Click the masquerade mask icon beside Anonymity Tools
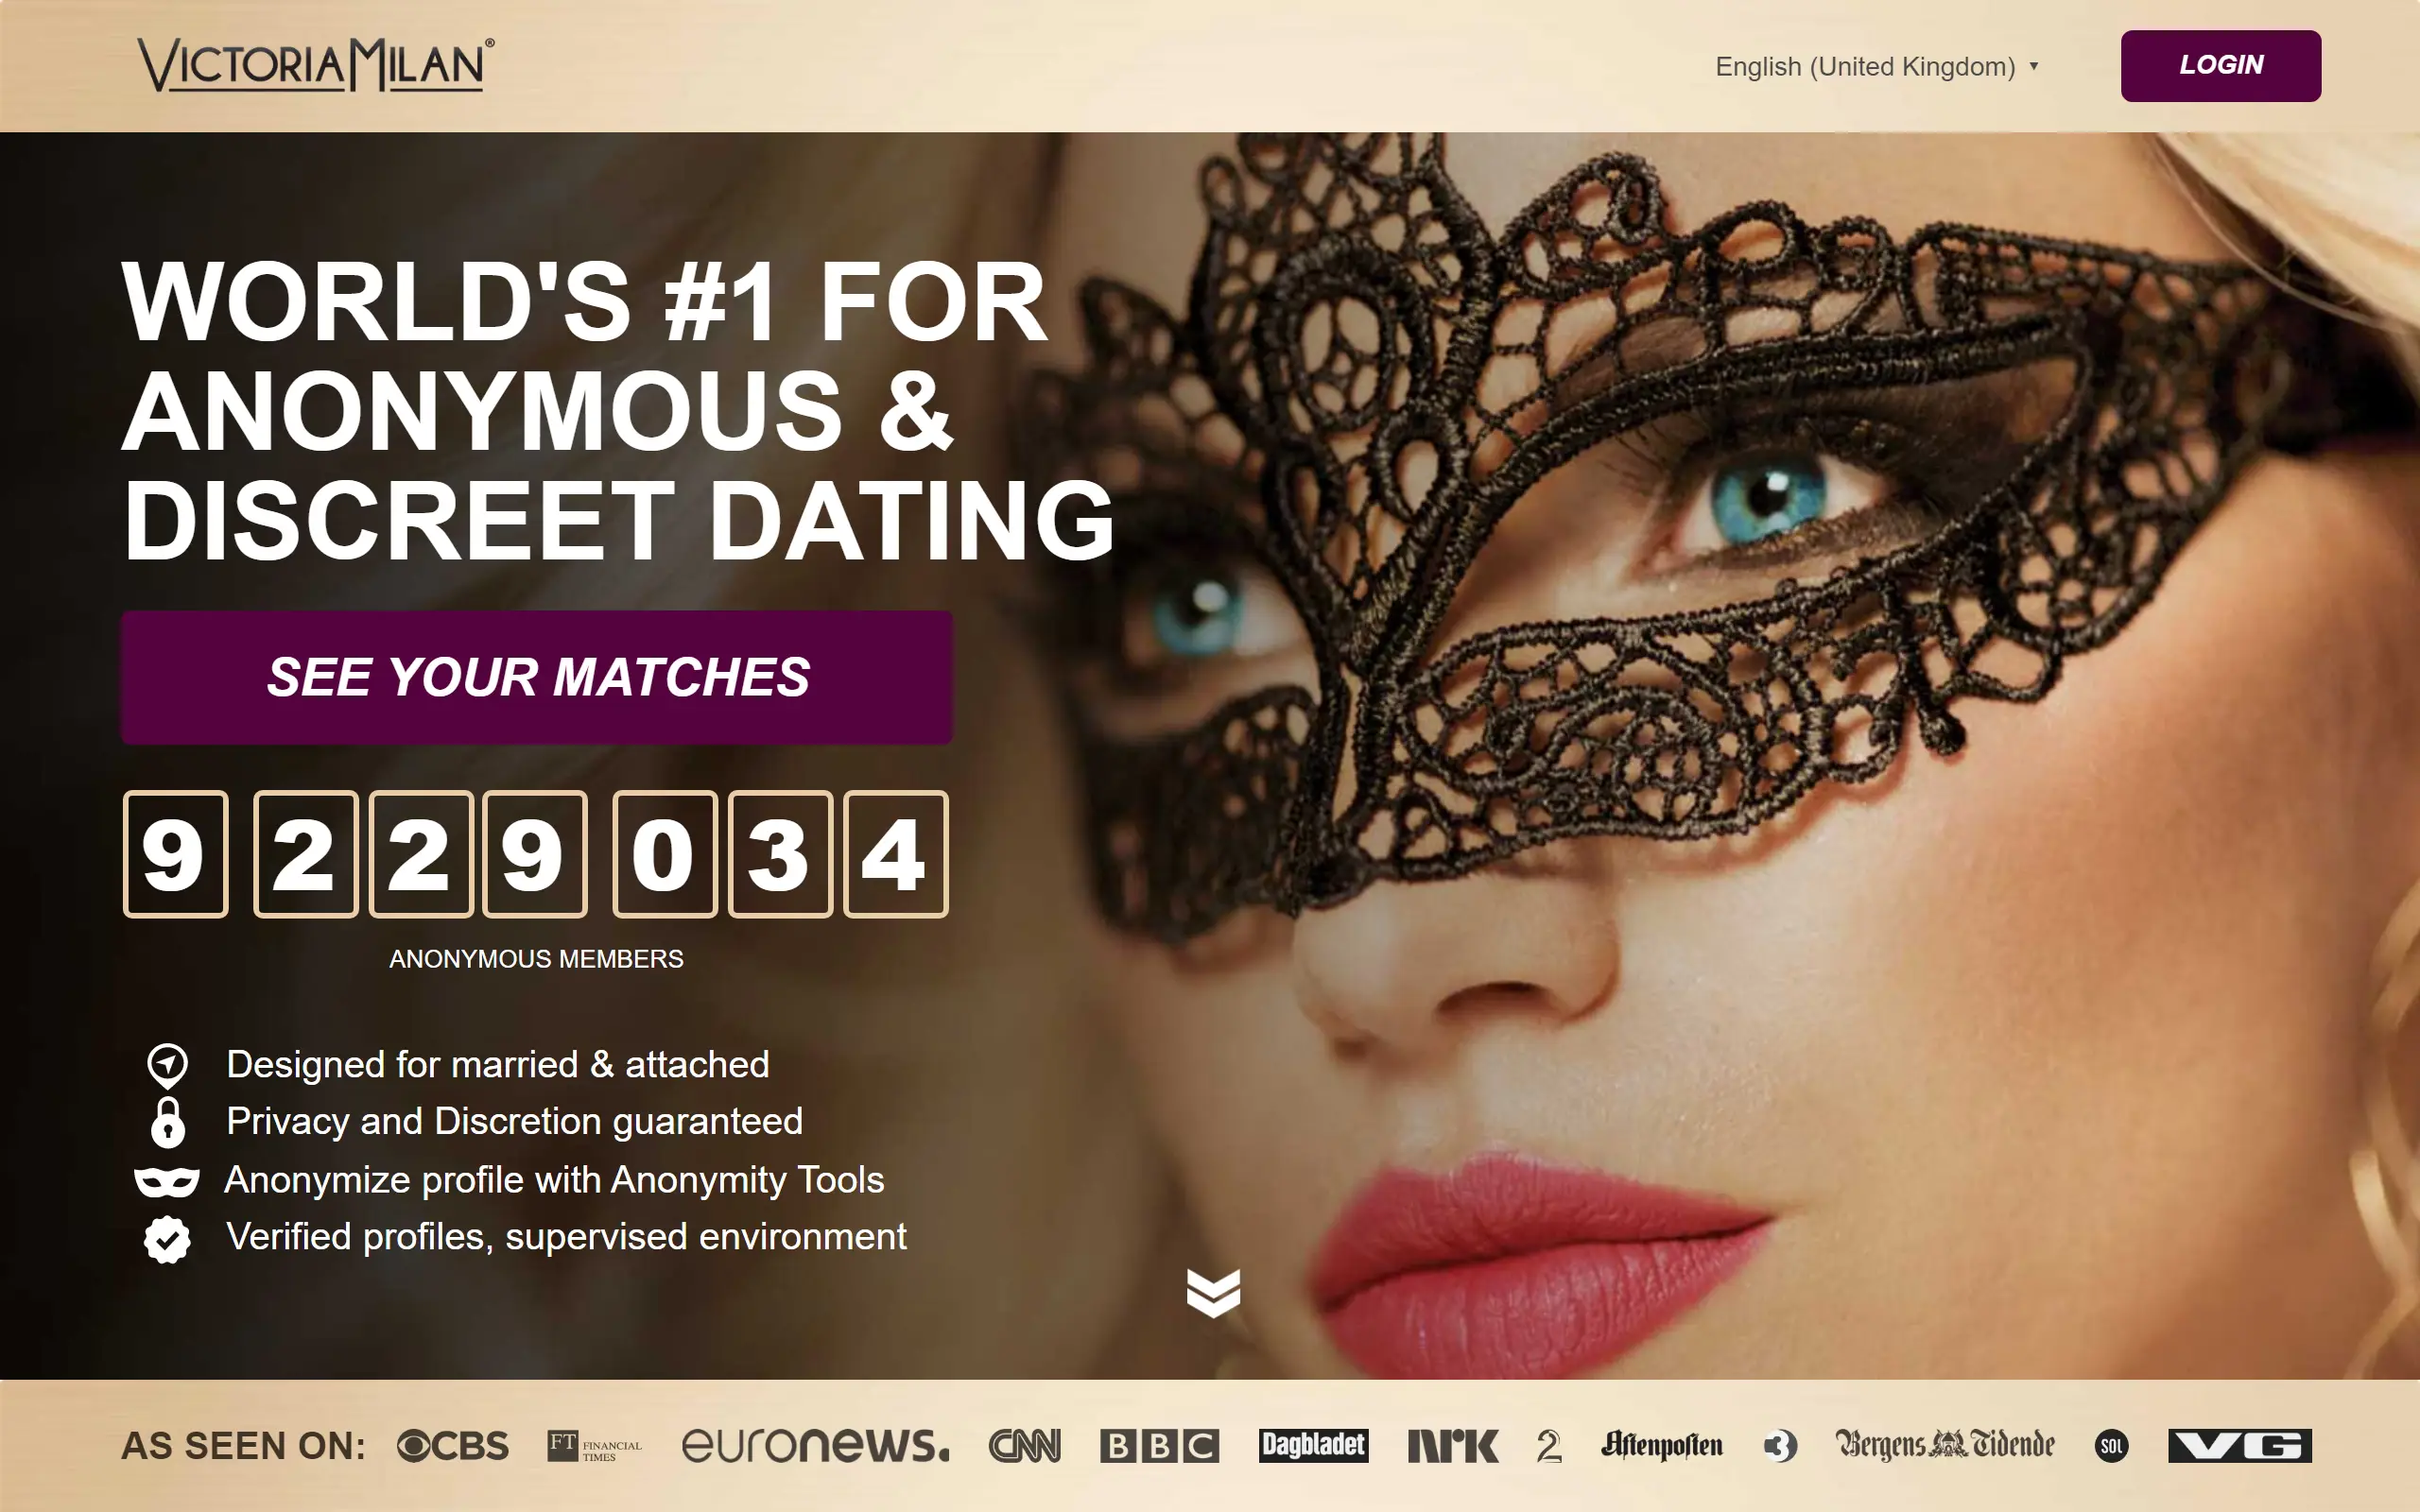2420x1512 pixels. 167,1181
